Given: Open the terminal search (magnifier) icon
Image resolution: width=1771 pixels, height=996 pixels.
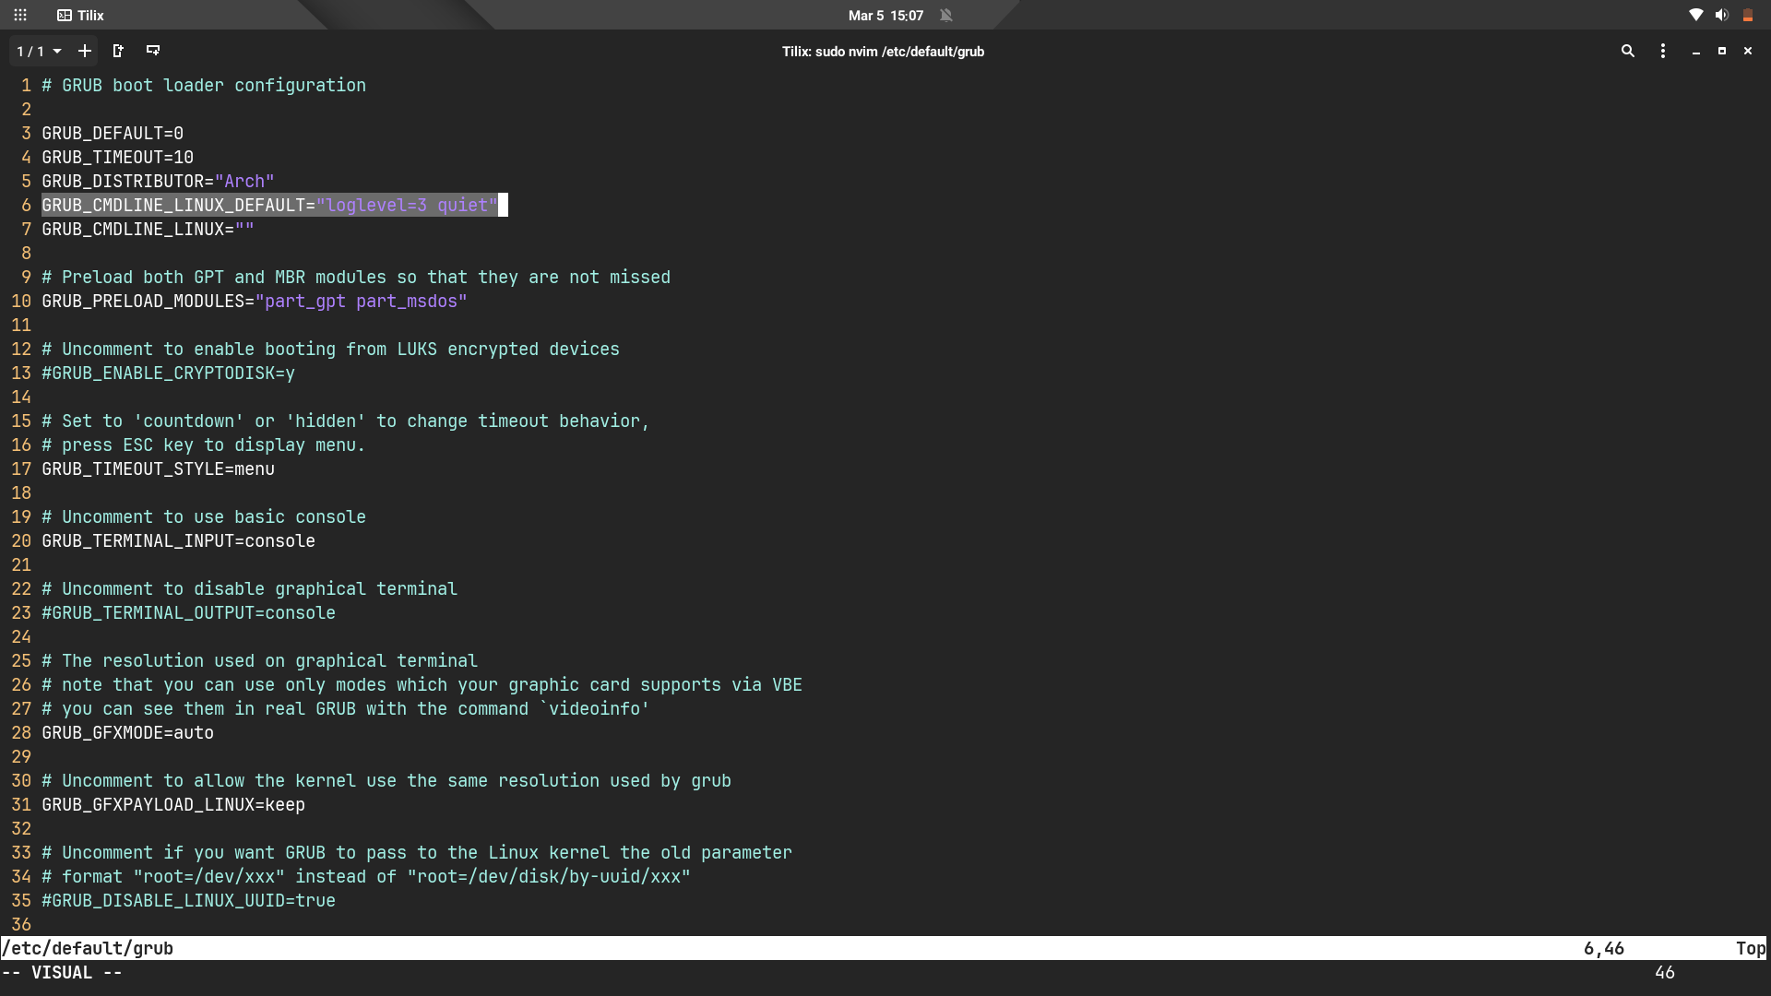Looking at the screenshot, I should click(x=1628, y=52).
